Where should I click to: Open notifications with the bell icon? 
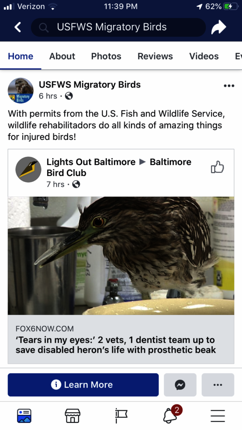[x=171, y=415]
